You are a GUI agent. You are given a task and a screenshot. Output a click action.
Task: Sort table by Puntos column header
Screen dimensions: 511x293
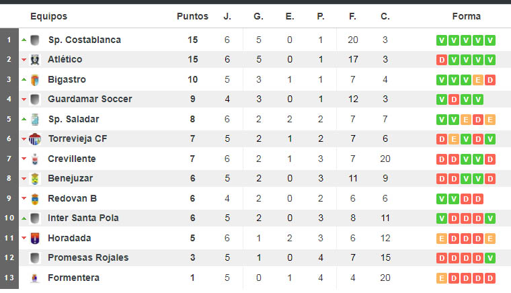pos(192,16)
